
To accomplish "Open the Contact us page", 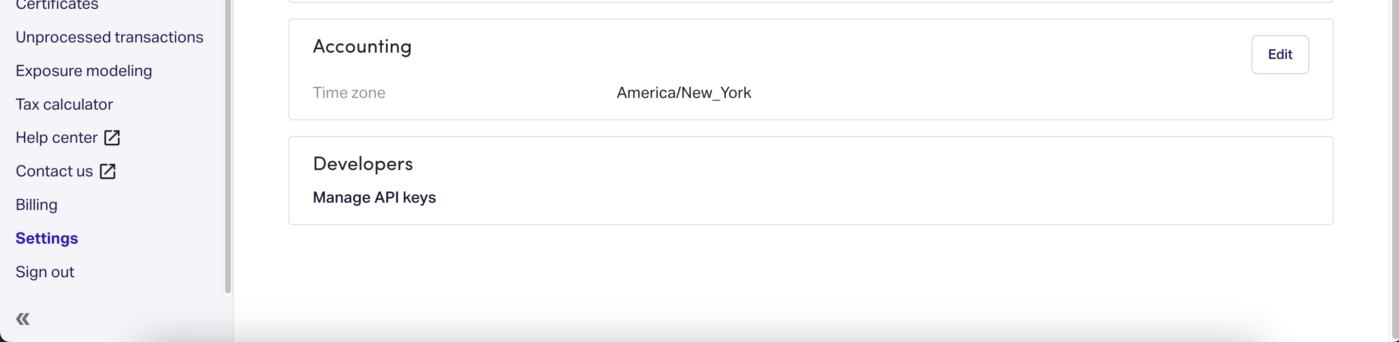I will point(54,171).
